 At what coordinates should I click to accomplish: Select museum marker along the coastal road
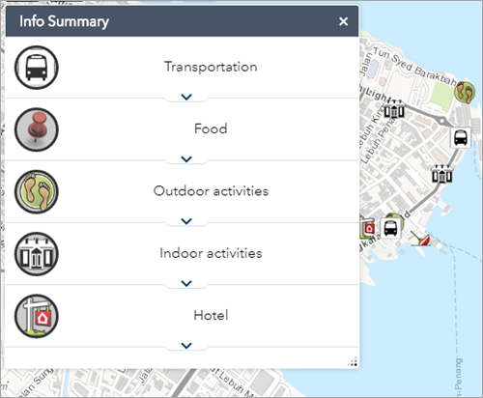click(x=441, y=174)
